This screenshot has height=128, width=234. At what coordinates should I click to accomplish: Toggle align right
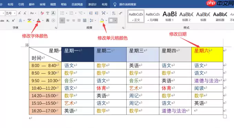[73, 20]
